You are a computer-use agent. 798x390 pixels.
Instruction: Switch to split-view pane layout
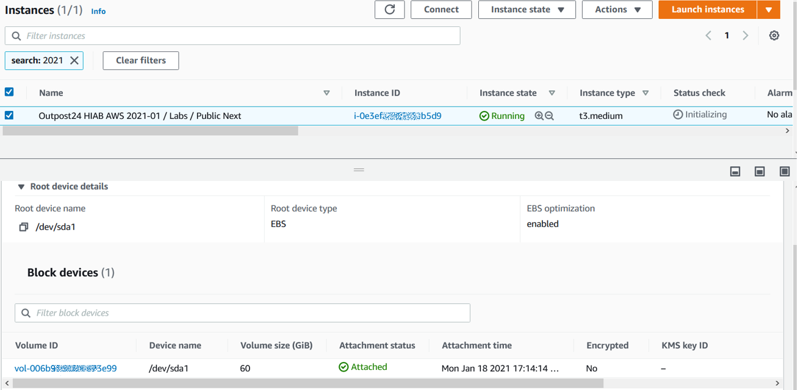tap(760, 171)
